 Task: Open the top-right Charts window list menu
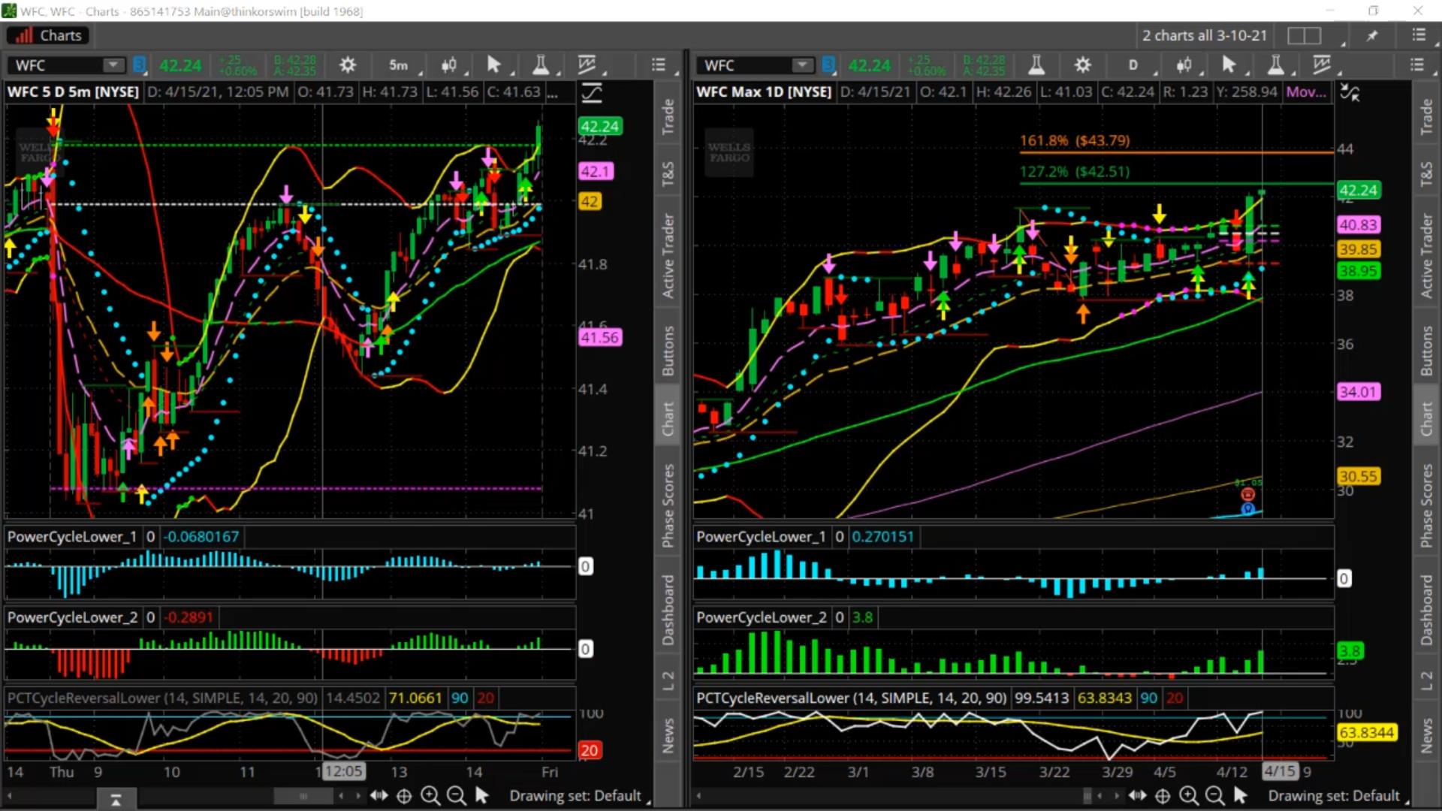pos(1419,35)
